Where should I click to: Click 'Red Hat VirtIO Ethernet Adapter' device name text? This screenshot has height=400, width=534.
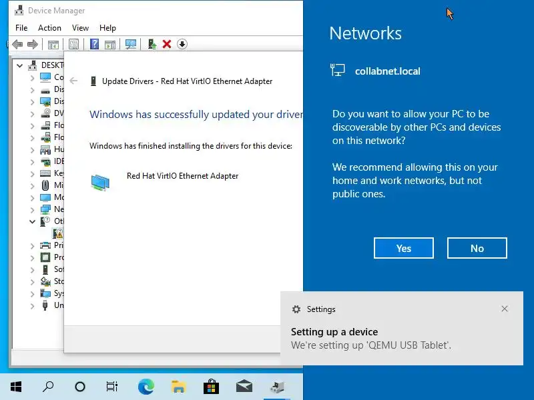pyautogui.click(x=182, y=176)
